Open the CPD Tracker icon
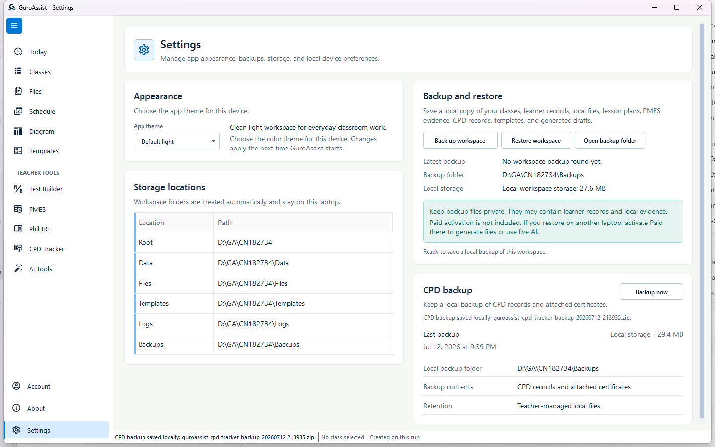Image resolution: width=715 pixels, height=447 pixels. click(x=18, y=248)
